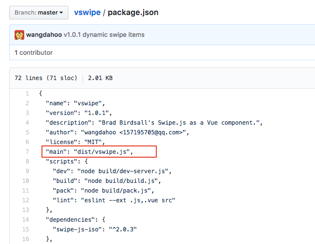Click the "build" script code line
The width and height of the screenshot is (315, 244).
click(x=107, y=181)
